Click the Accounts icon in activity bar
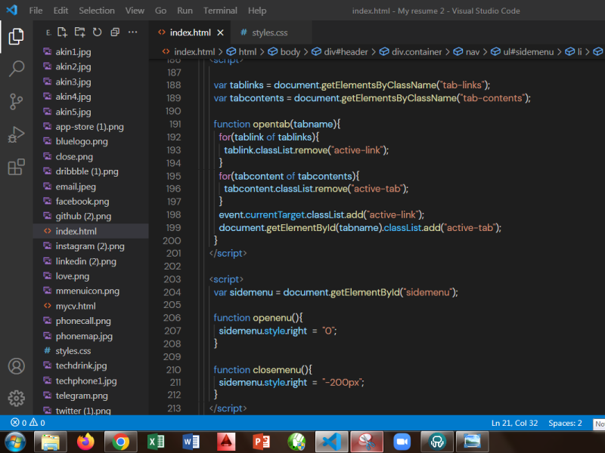This screenshot has width=605, height=453. click(16, 366)
